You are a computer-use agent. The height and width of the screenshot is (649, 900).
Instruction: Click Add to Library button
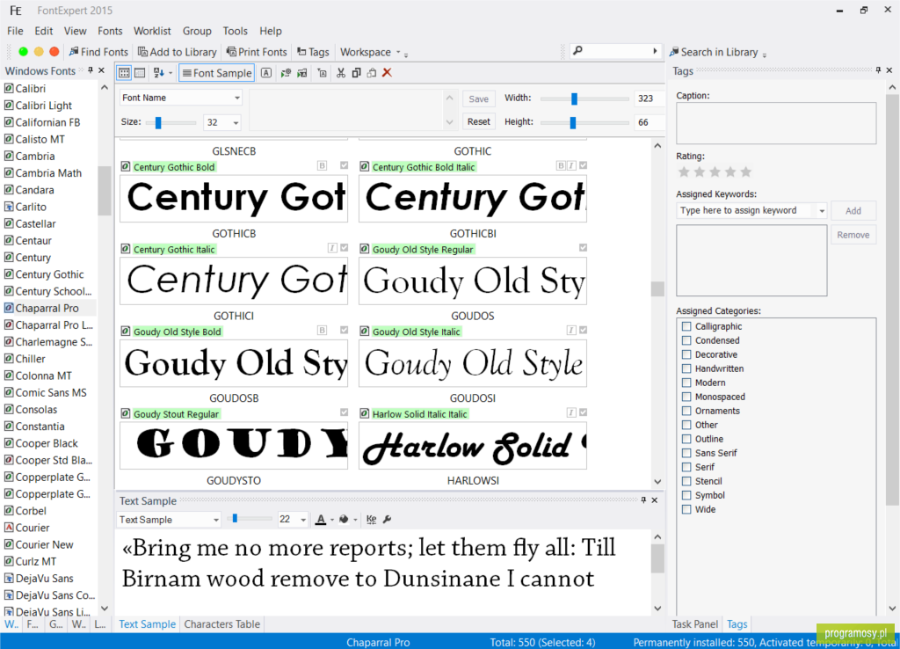point(178,52)
